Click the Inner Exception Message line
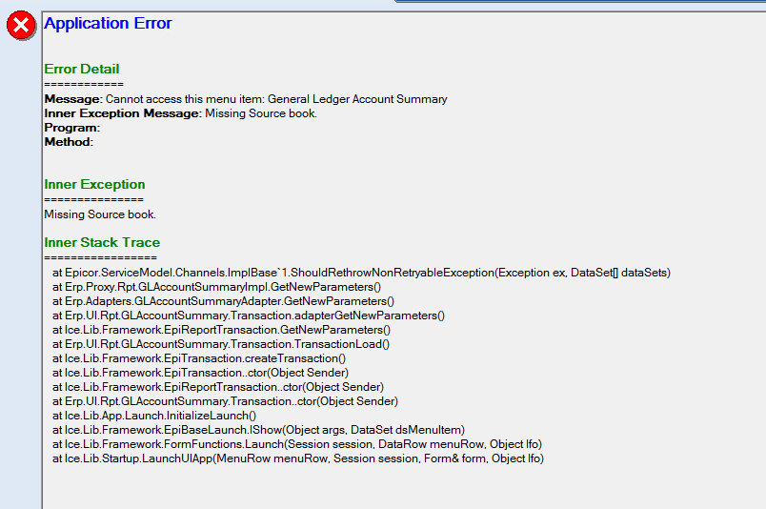Screen dimensions: 766x509 point(181,113)
